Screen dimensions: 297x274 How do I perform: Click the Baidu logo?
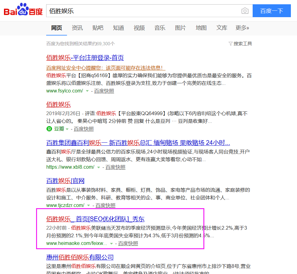coord(23,9)
